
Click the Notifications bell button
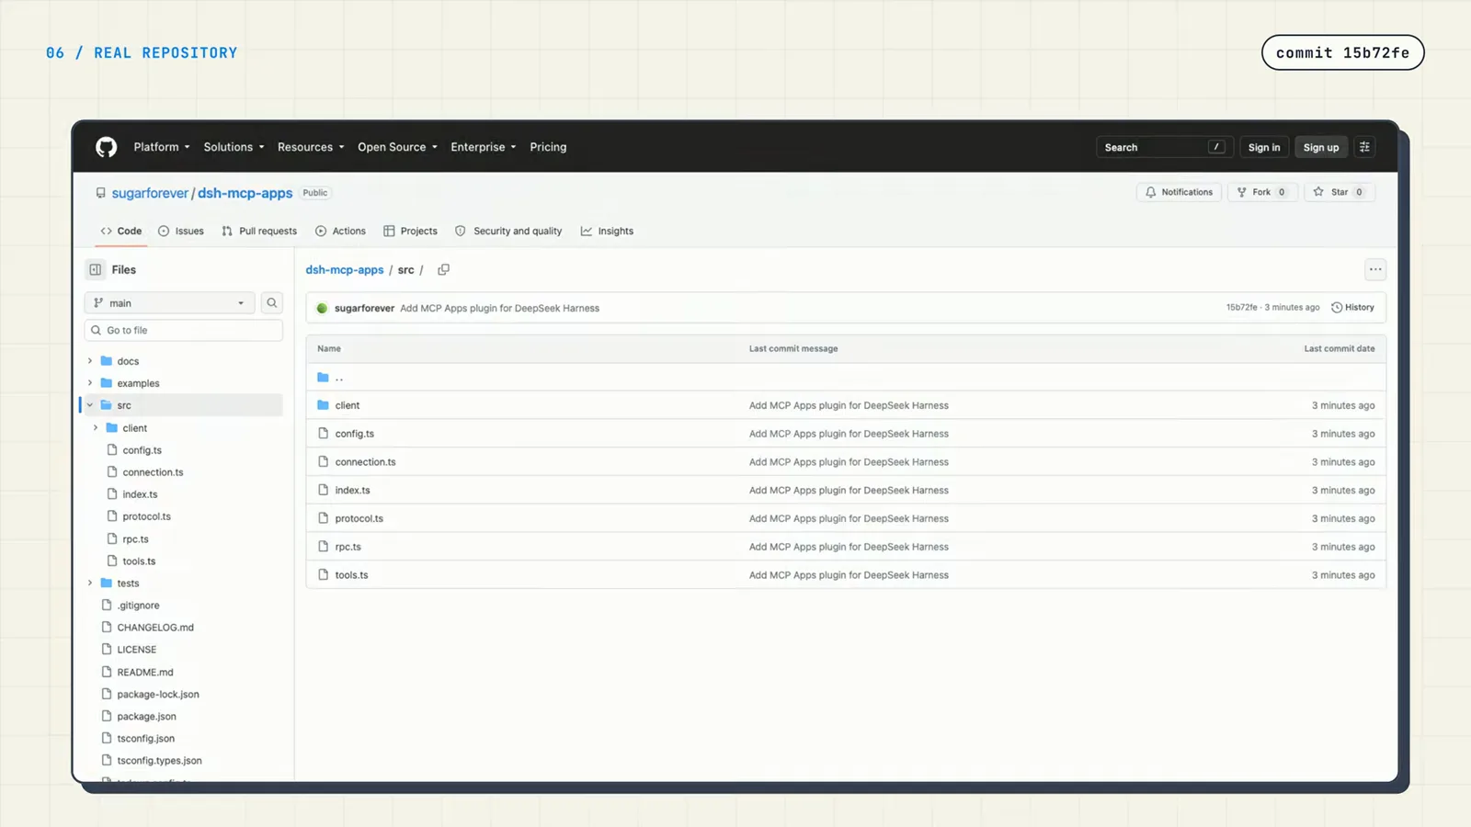tap(1179, 192)
